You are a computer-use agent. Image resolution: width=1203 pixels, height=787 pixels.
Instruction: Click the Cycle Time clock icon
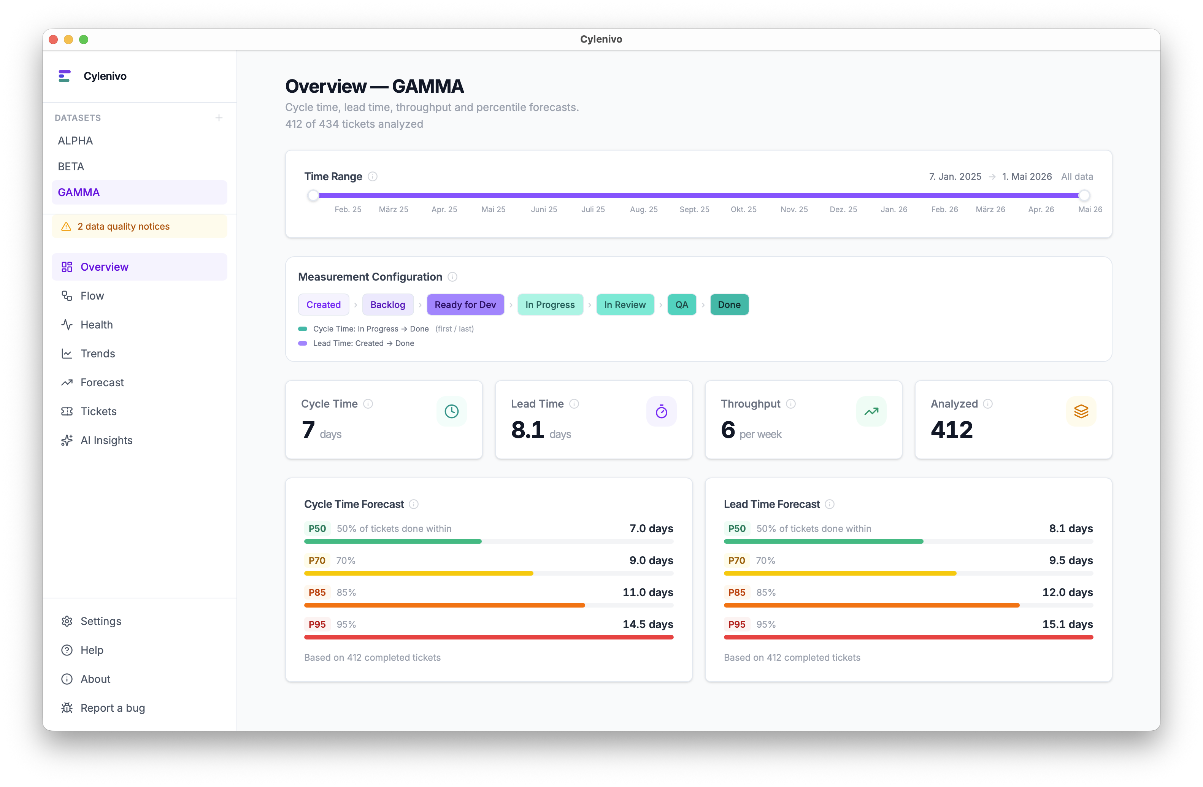451,411
